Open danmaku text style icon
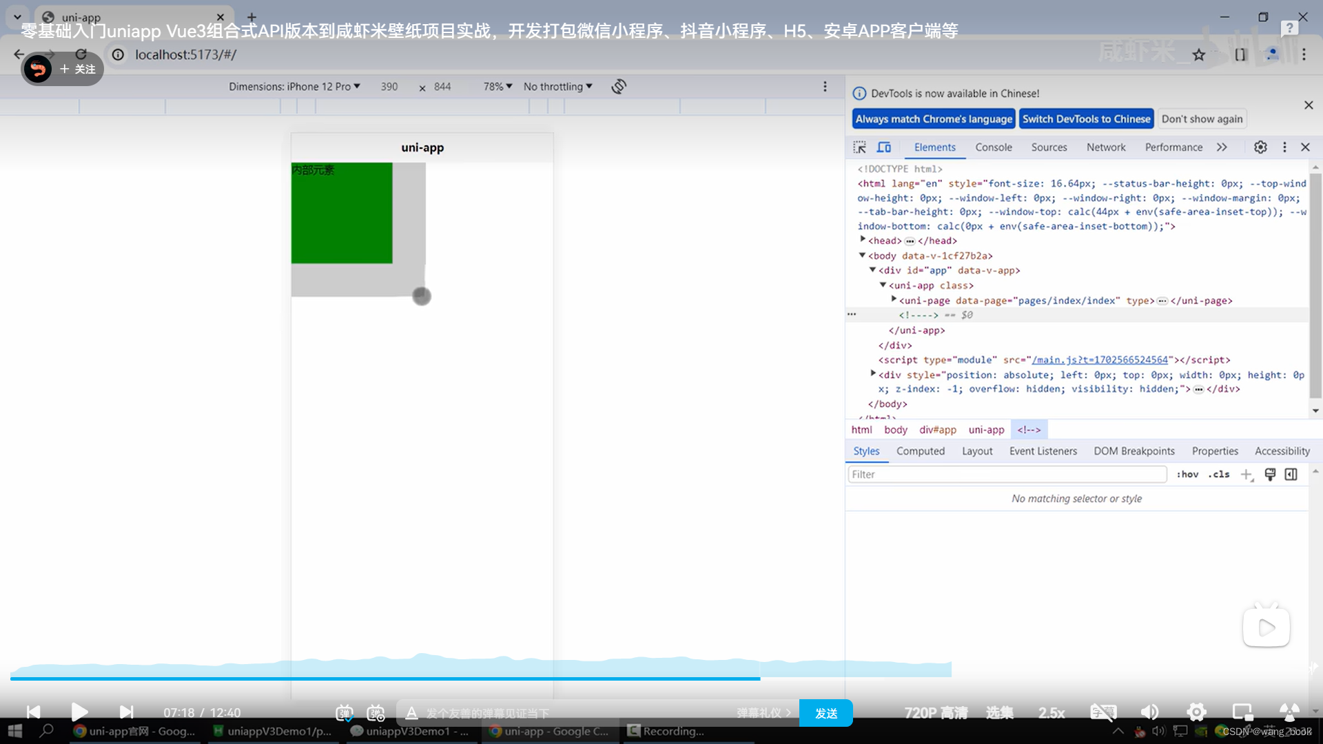Image resolution: width=1323 pixels, height=744 pixels. (411, 713)
